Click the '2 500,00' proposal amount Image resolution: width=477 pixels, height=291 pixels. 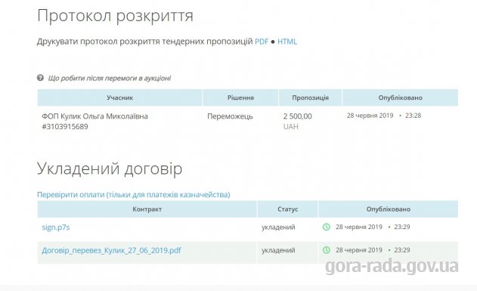[298, 116]
